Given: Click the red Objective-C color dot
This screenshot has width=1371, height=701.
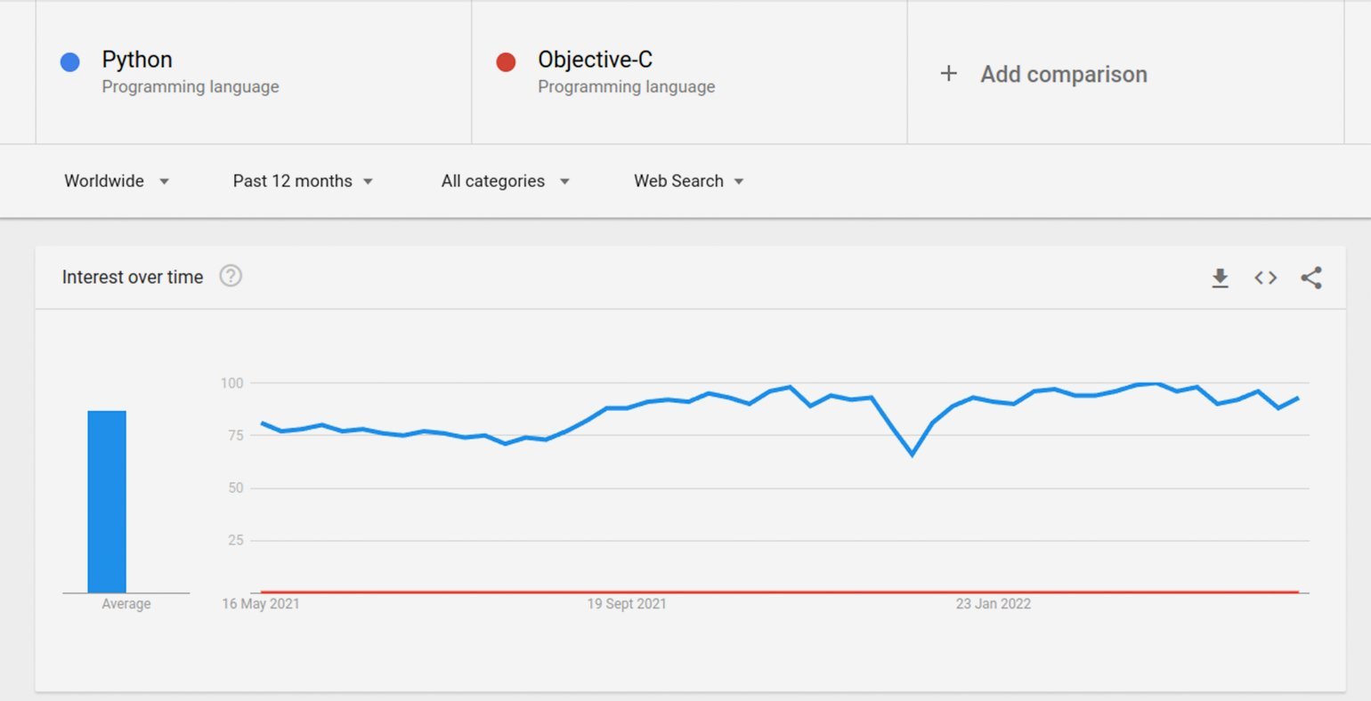Looking at the screenshot, I should [506, 61].
